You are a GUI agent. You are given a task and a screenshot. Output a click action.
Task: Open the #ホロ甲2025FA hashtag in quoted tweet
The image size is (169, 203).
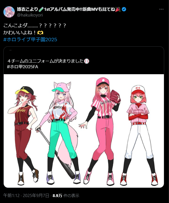[23, 67]
